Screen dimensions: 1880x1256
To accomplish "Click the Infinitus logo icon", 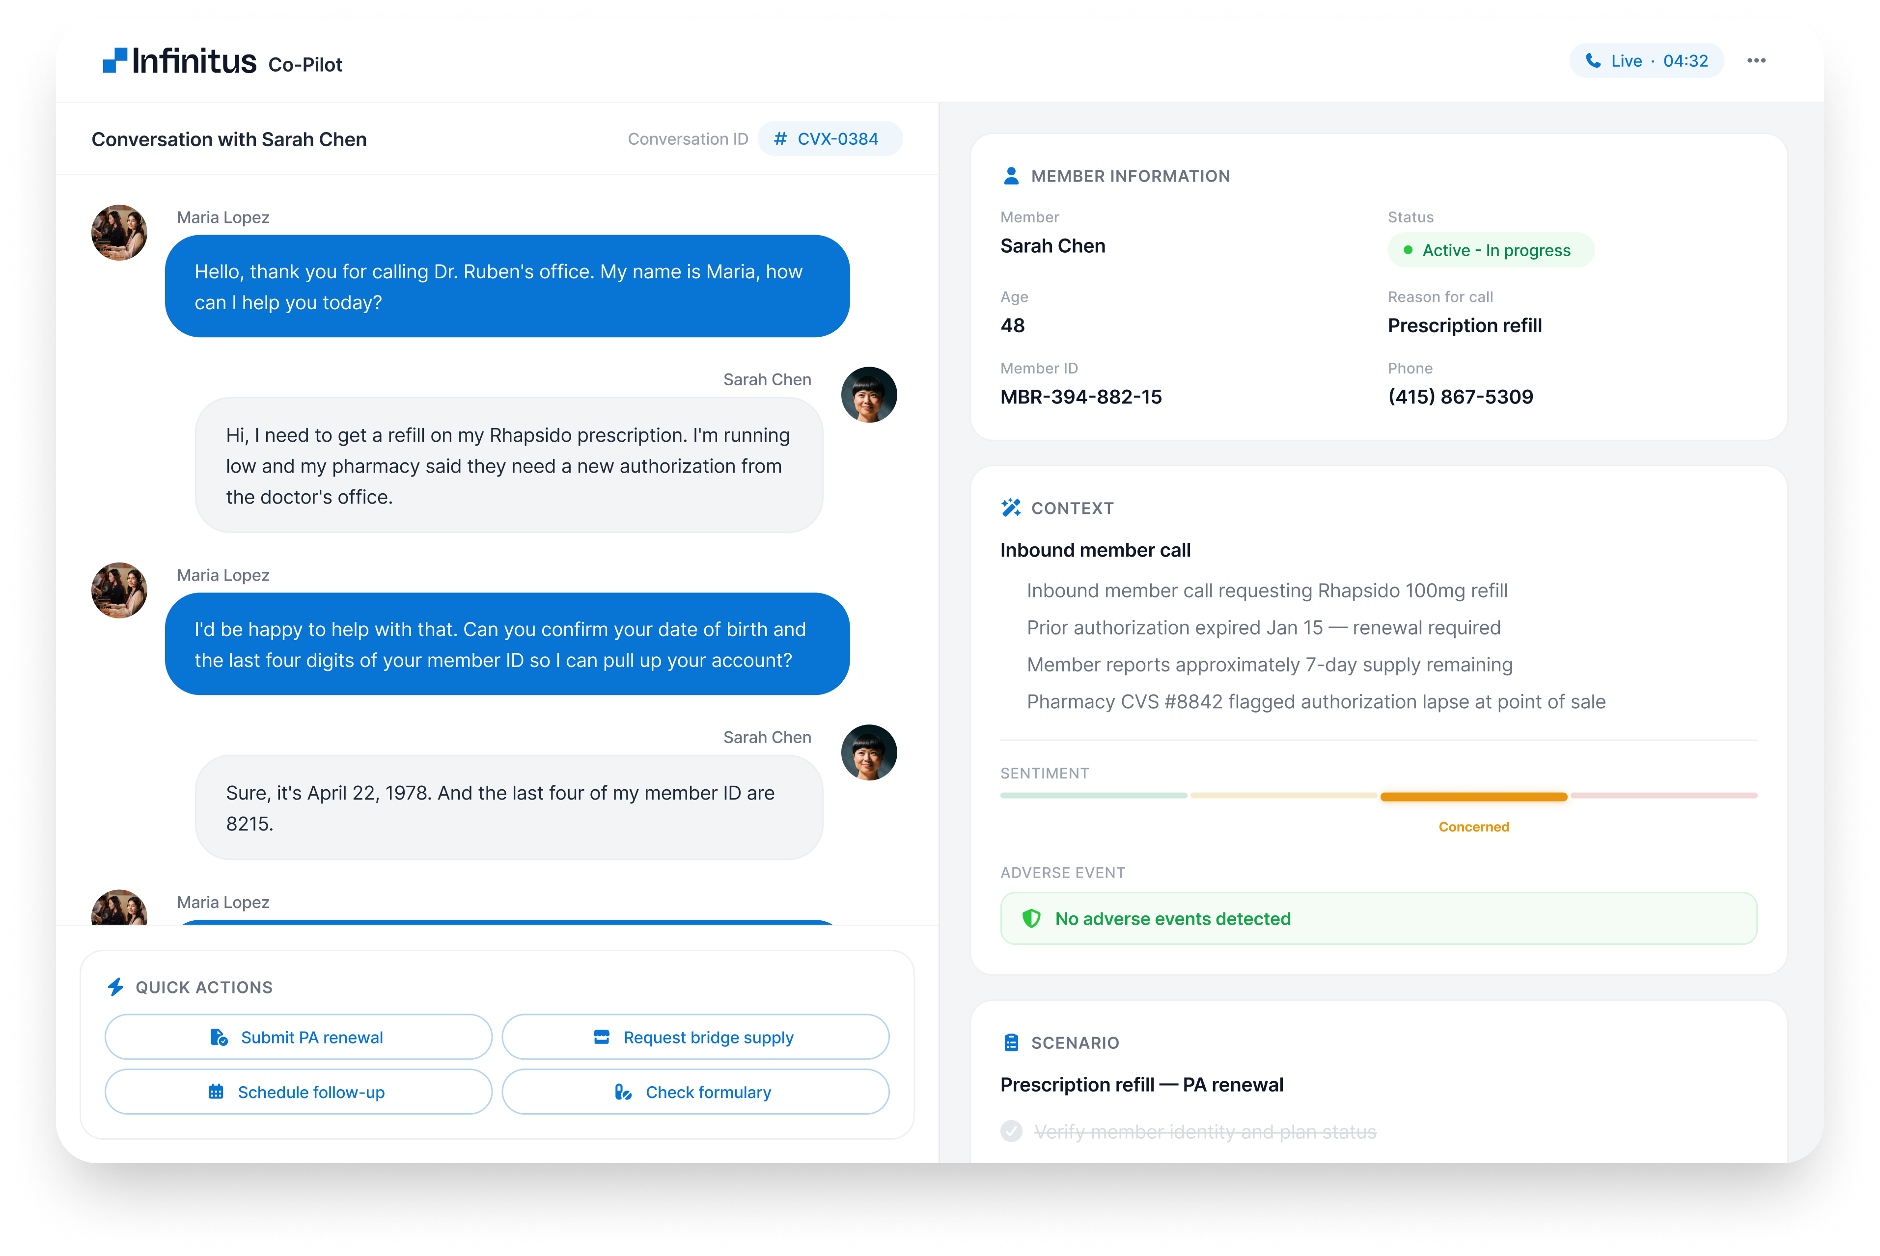I will tap(114, 61).
